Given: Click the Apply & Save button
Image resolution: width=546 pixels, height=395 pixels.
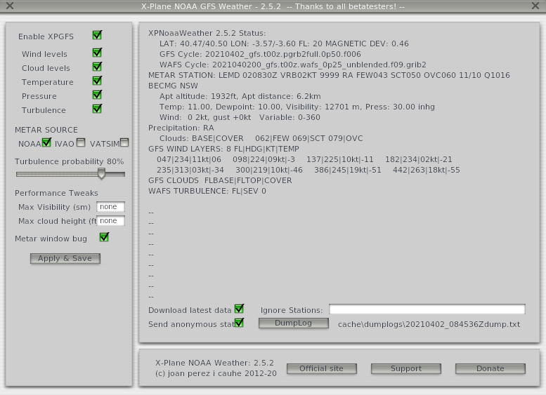Looking at the screenshot, I should (65, 258).
